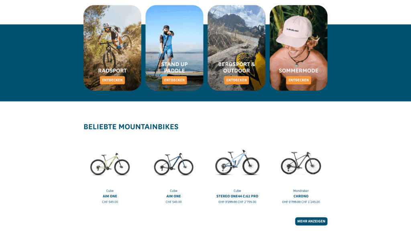
Task: Click the Radsport heading text
Action: pyautogui.click(x=112, y=71)
